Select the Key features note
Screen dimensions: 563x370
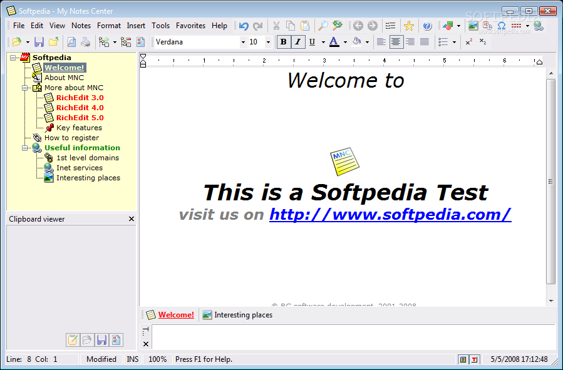(79, 128)
